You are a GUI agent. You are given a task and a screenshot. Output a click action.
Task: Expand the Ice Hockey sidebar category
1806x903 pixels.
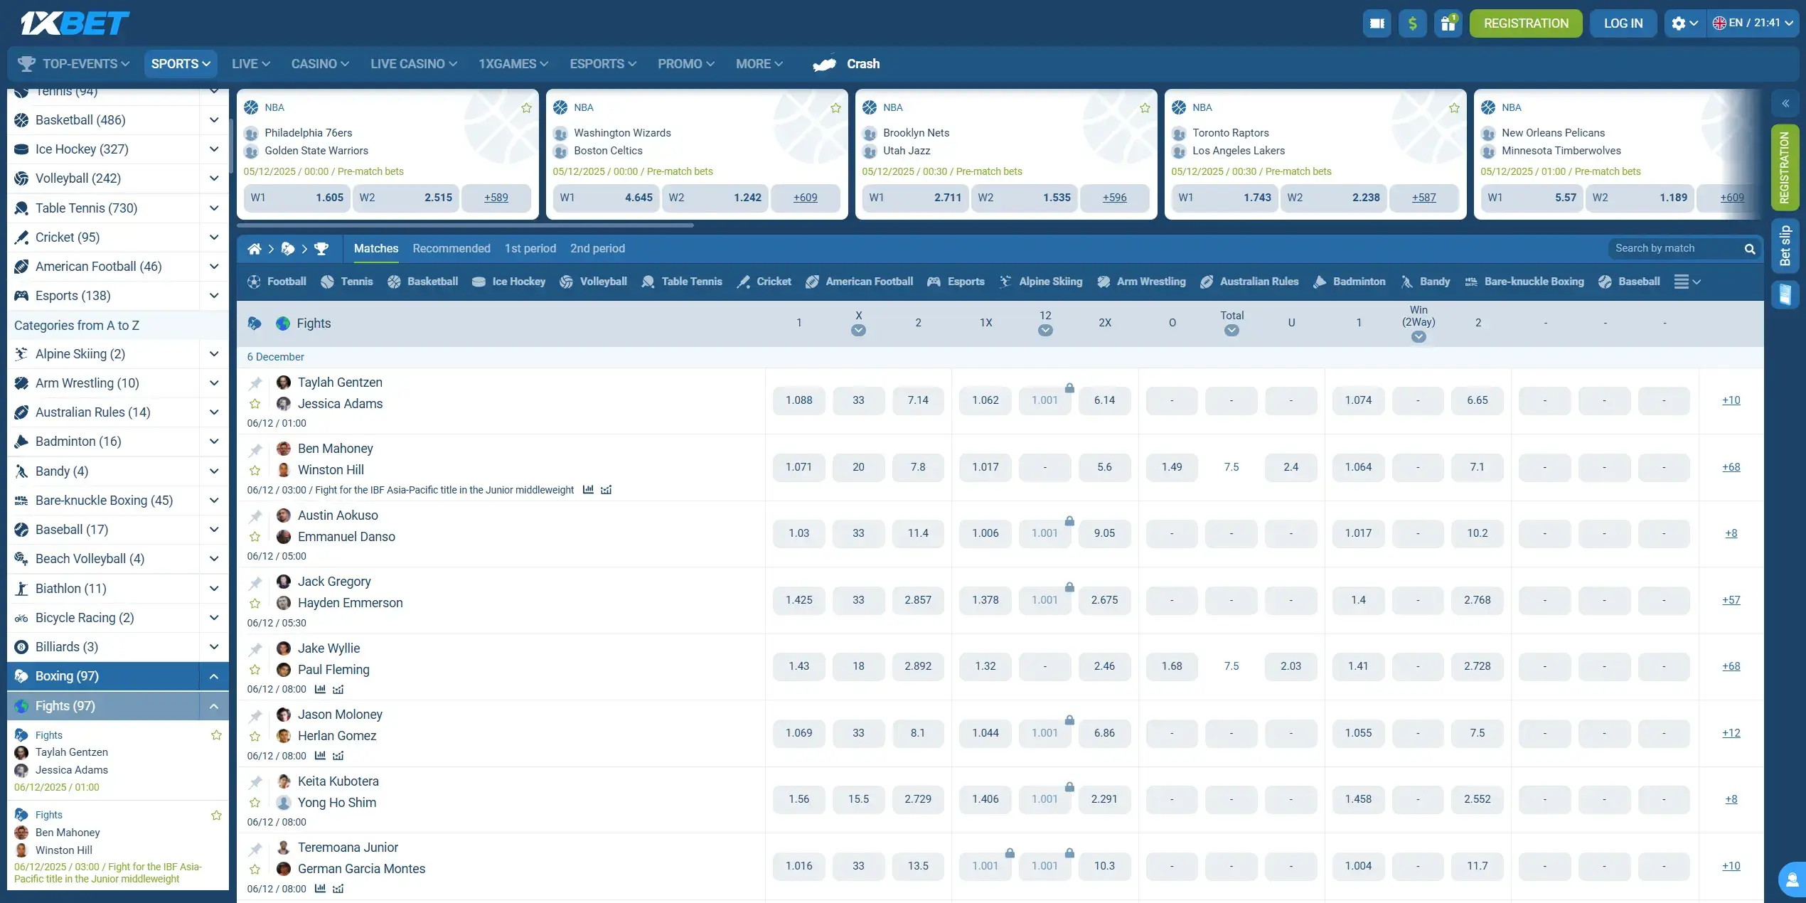[213, 149]
